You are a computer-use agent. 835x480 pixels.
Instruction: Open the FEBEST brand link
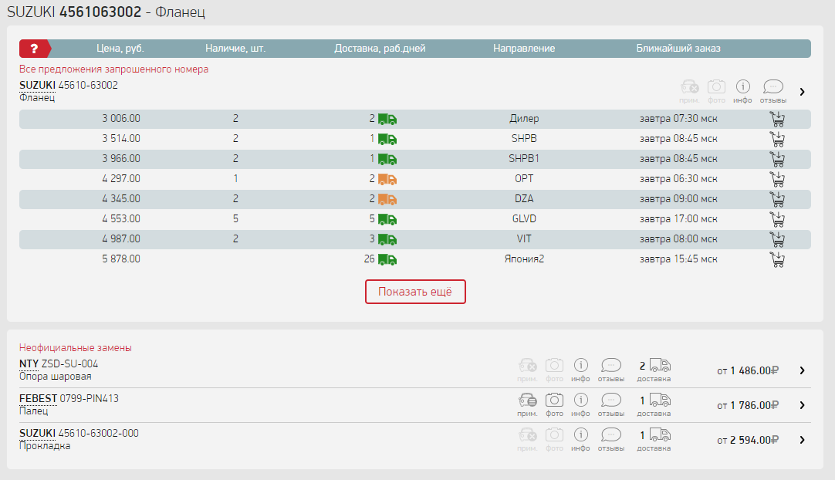tap(39, 398)
